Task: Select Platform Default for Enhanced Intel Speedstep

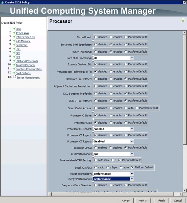Action: tap(126, 44)
